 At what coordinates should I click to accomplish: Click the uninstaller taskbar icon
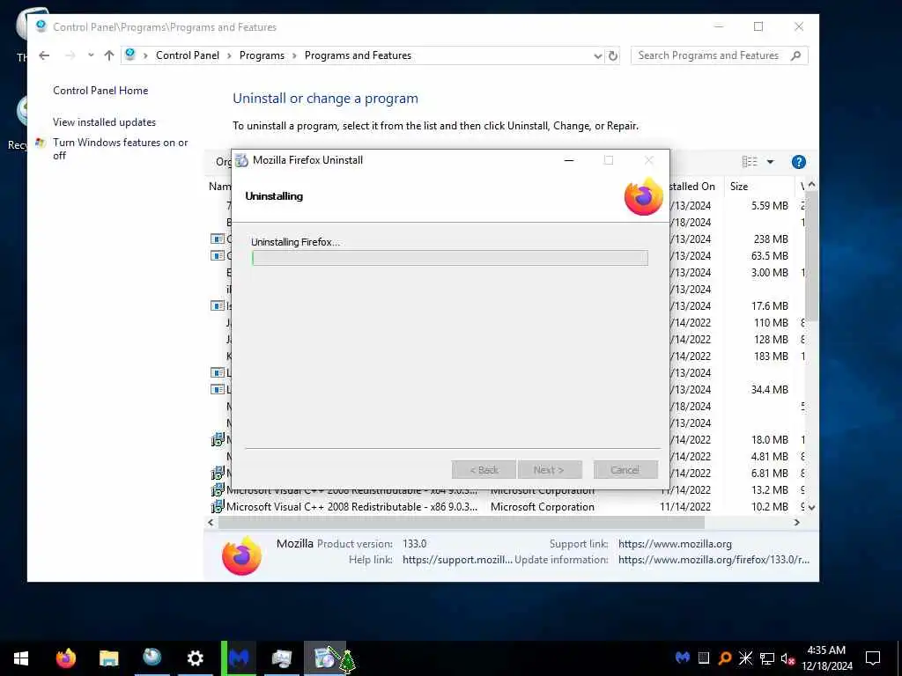[325, 658]
